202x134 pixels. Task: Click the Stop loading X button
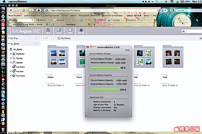click(x=31, y=10)
